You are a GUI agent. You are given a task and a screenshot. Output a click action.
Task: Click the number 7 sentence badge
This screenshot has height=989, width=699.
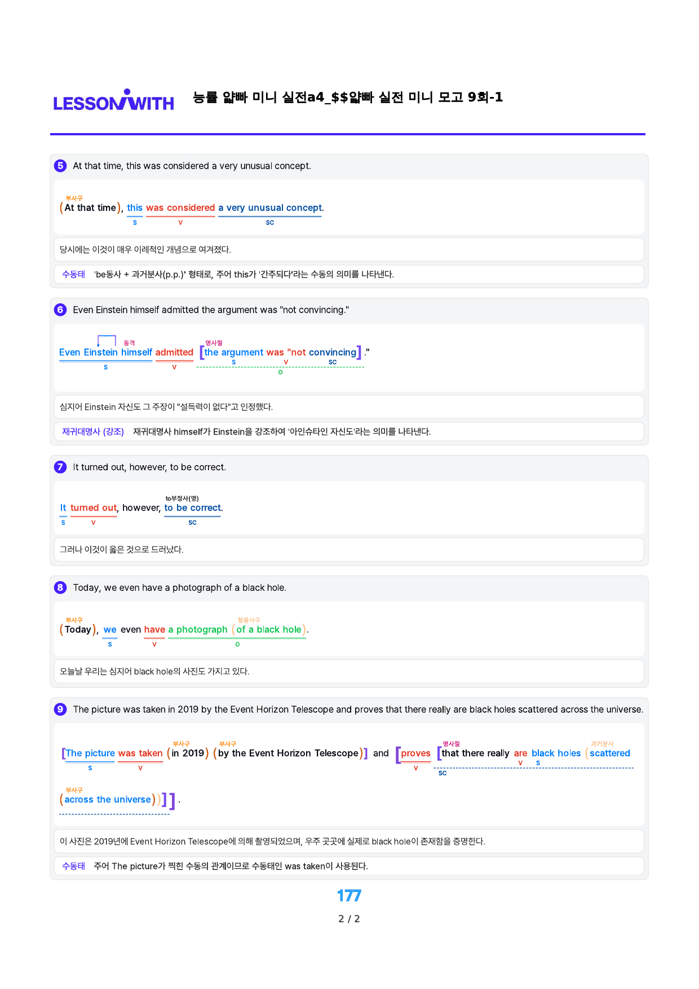(x=60, y=467)
